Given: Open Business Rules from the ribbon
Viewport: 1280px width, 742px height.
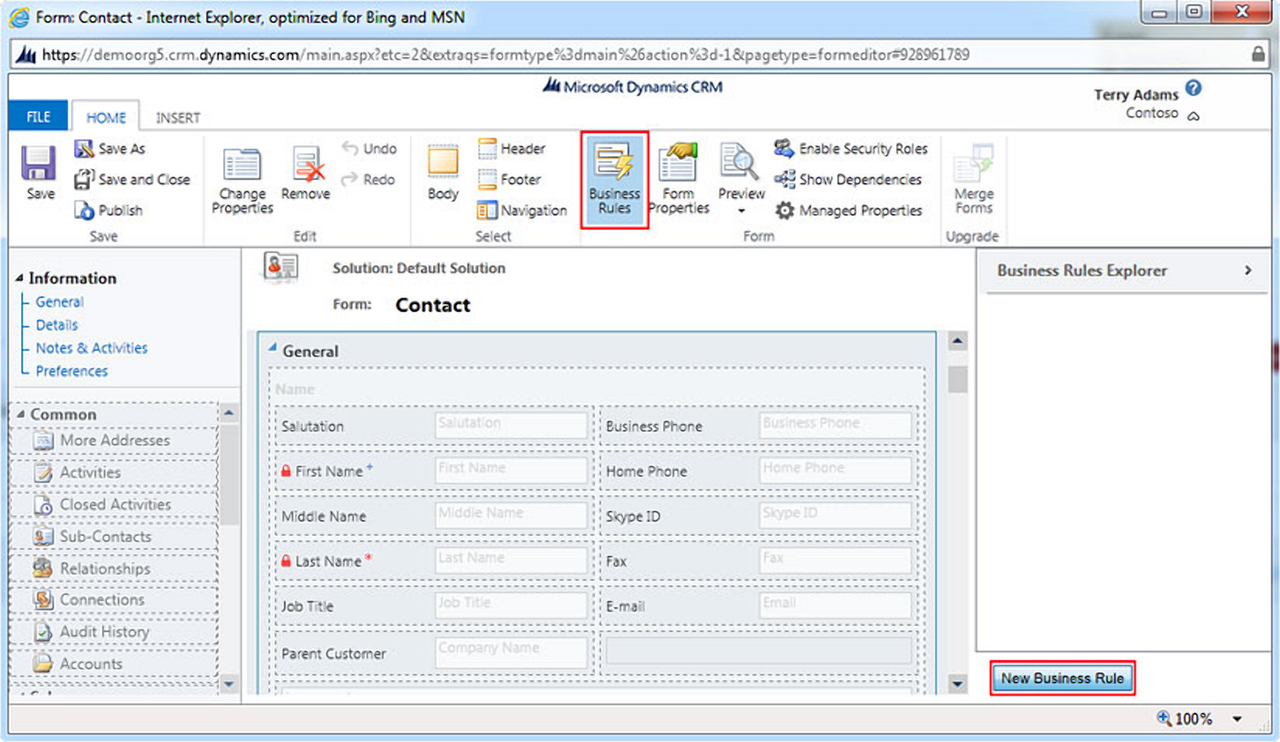Looking at the screenshot, I should 614,179.
